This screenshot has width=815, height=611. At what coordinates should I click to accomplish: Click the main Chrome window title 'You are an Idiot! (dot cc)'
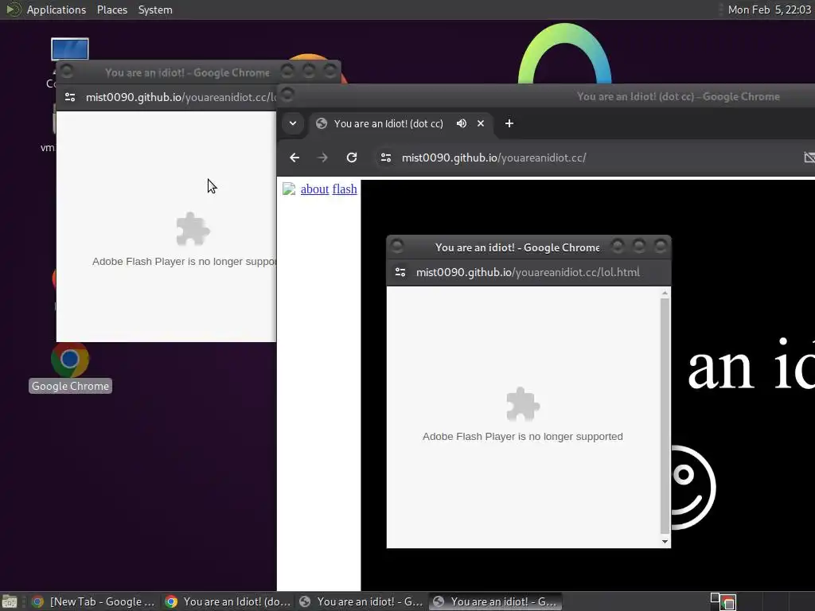click(678, 96)
